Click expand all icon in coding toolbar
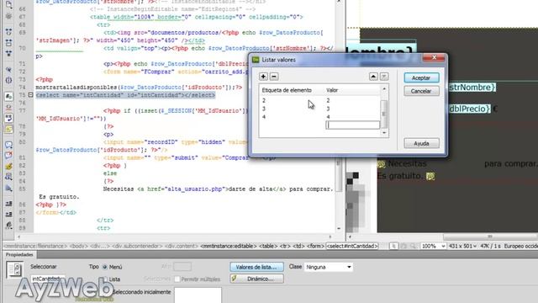The image size is (538, 303). pos(8,53)
